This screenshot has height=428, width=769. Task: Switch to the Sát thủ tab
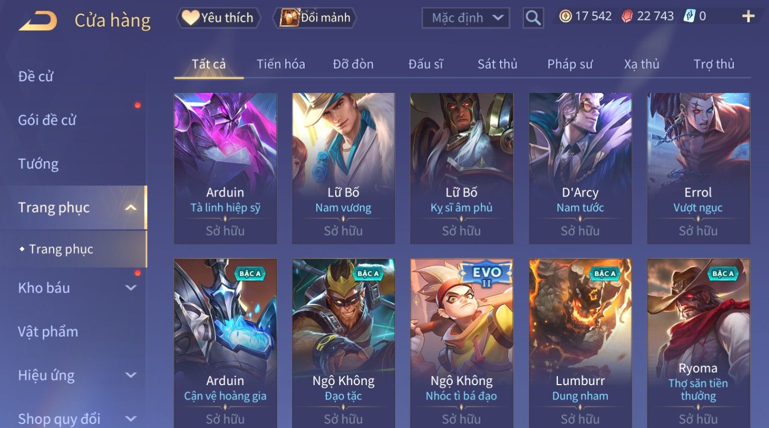point(497,64)
